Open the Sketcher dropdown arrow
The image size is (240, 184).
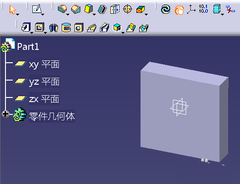click(x=43, y=15)
